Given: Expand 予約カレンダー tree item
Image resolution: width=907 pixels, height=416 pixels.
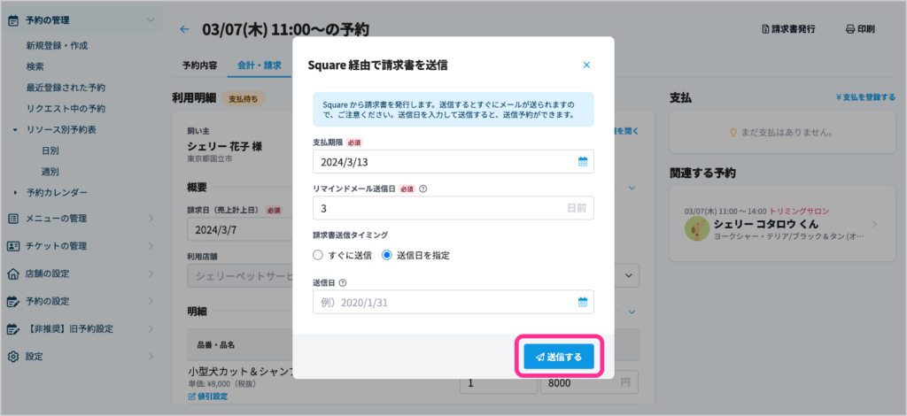Looking at the screenshot, I should [x=16, y=192].
